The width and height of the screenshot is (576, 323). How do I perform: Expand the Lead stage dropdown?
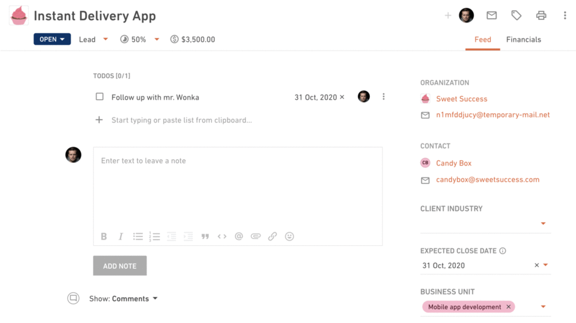click(93, 39)
